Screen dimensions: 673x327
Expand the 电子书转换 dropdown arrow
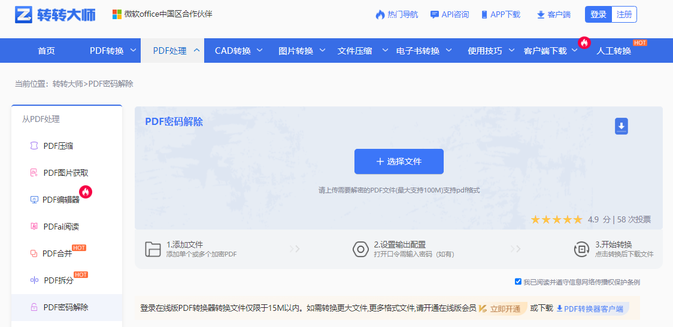click(448, 50)
